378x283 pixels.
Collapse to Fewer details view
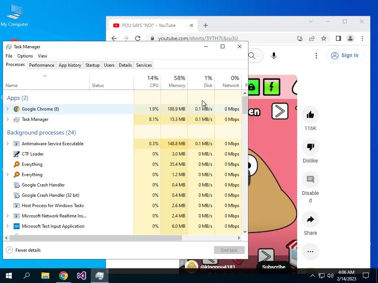[23, 250]
